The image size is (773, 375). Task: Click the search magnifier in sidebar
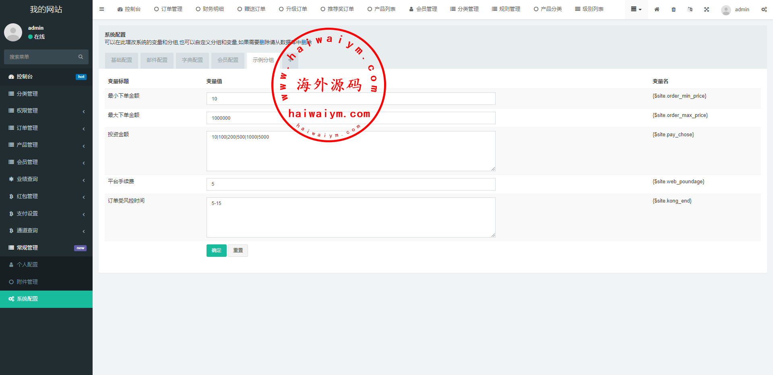[x=81, y=57]
